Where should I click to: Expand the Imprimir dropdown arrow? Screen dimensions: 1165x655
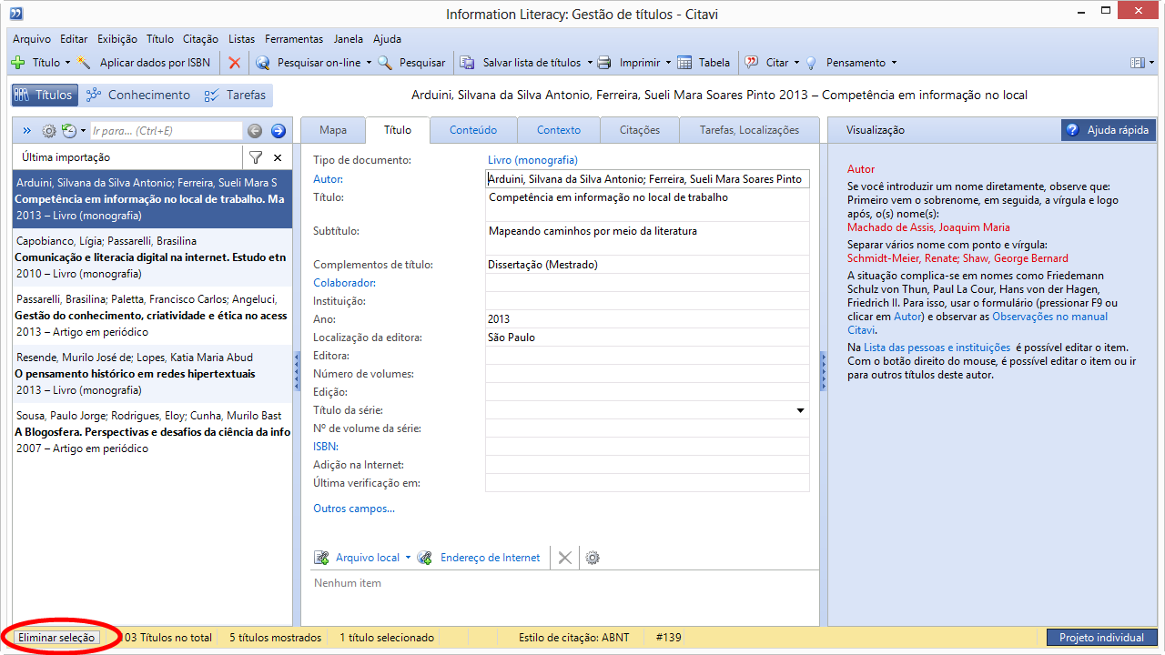click(x=667, y=63)
